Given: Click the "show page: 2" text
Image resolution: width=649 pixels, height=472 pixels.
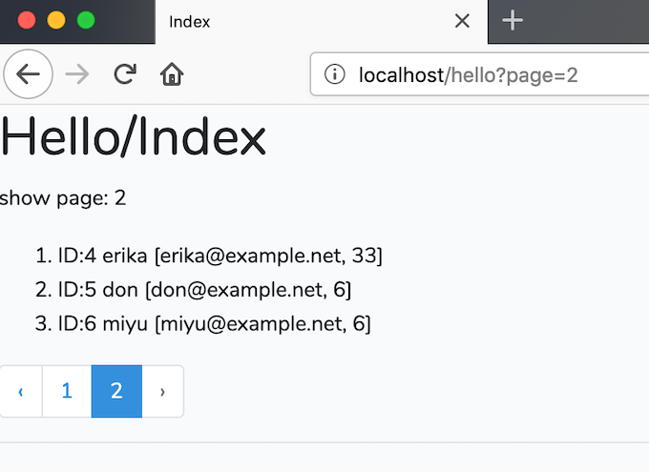Looking at the screenshot, I should pos(62,198).
